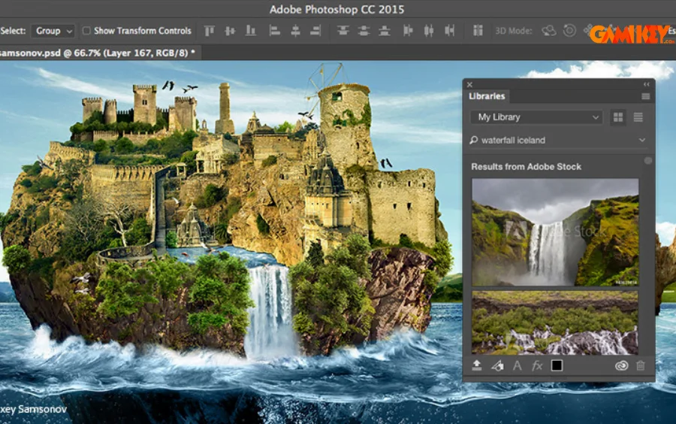676x424 pixels.
Task: Click Results from Adobe Stock heading
Action: coord(526,166)
